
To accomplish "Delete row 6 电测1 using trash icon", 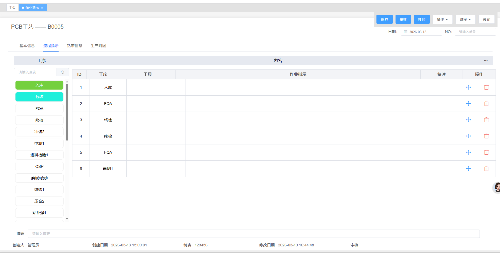I will pyautogui.click(x=486, y=169).
